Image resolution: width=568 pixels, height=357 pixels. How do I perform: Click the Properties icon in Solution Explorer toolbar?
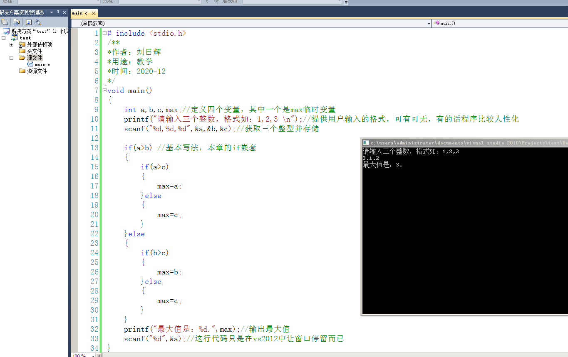[4, 22]
